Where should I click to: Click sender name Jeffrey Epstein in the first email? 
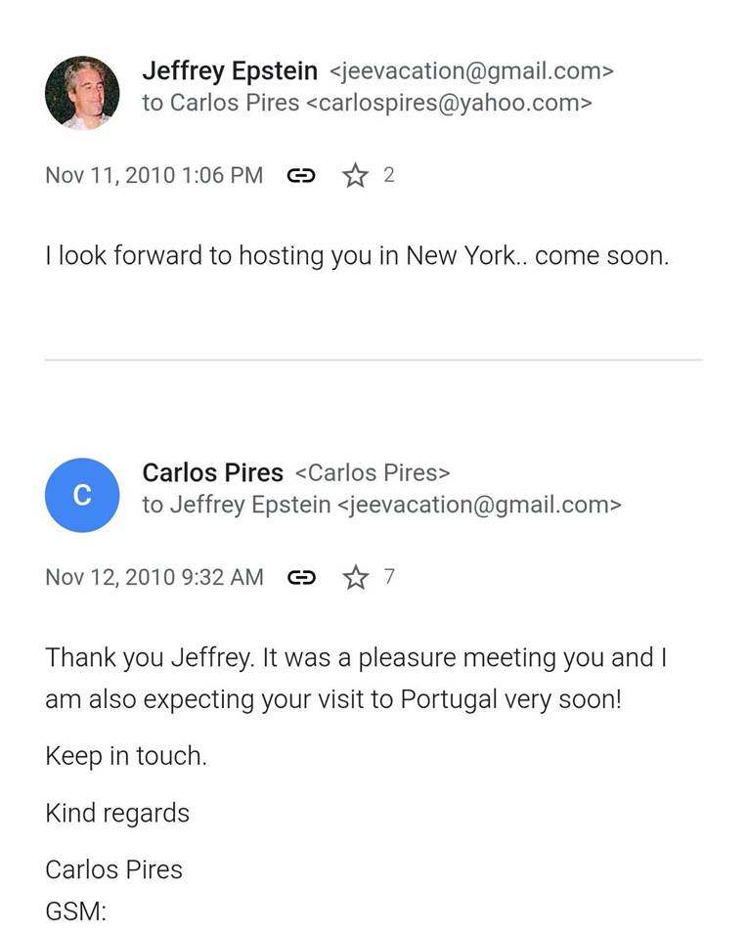click(230, 71)
